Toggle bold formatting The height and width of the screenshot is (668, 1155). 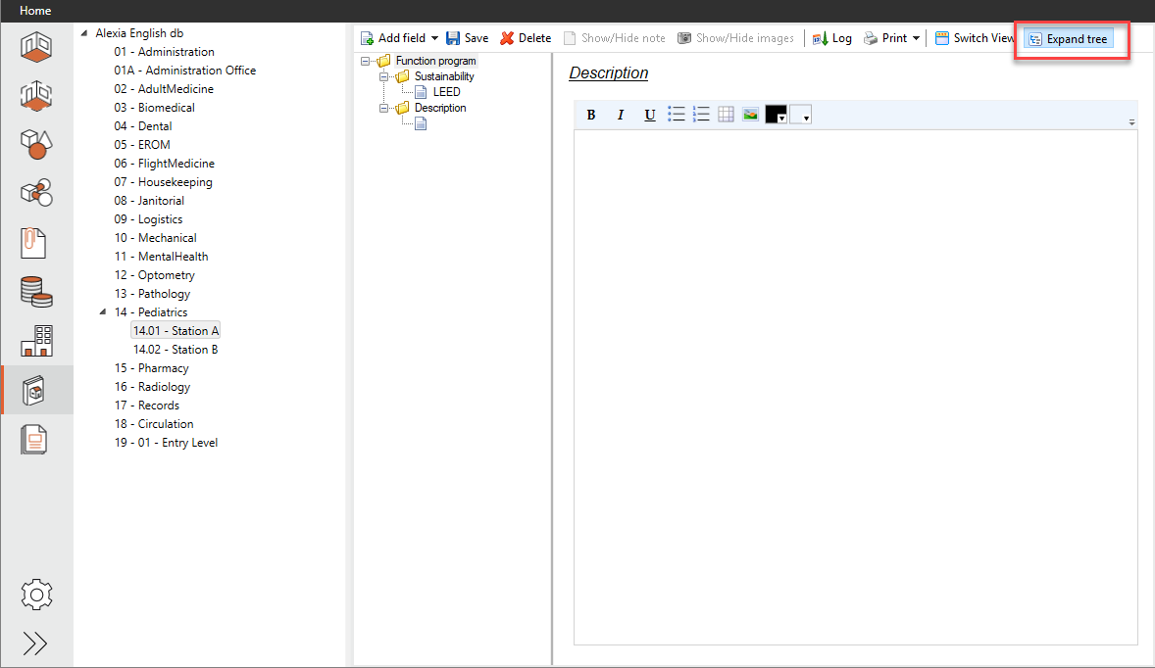(591, 115)
